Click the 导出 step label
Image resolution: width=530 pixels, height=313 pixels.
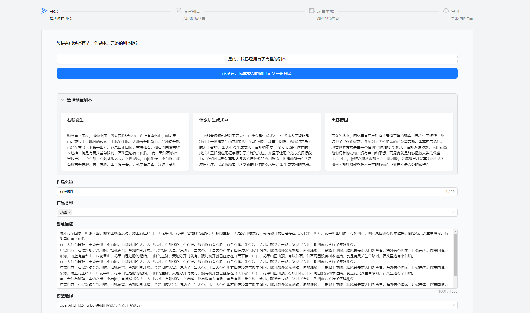tap(455, 11)
